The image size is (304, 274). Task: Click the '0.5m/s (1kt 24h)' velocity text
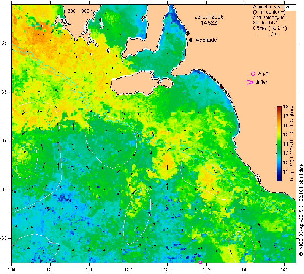coord(270,28)
